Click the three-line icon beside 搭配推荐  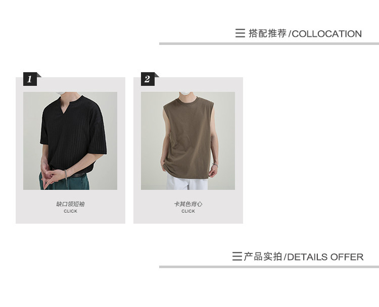coord(240,33)
